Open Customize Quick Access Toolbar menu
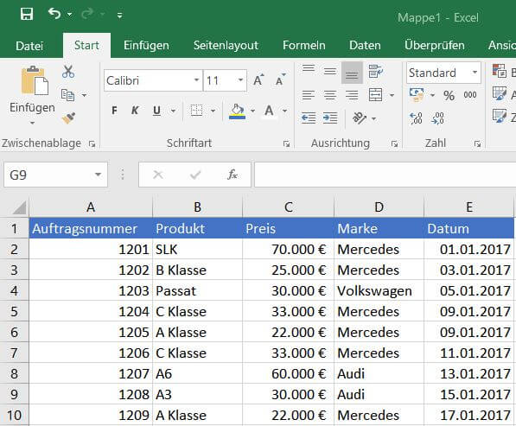This screenshot has height=426, width=516. click(120, 16)
